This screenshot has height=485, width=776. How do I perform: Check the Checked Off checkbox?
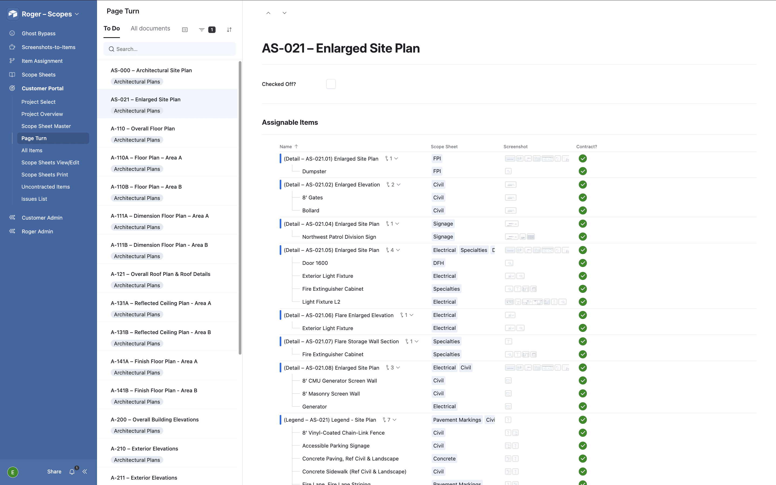click(x=331, y=84)
